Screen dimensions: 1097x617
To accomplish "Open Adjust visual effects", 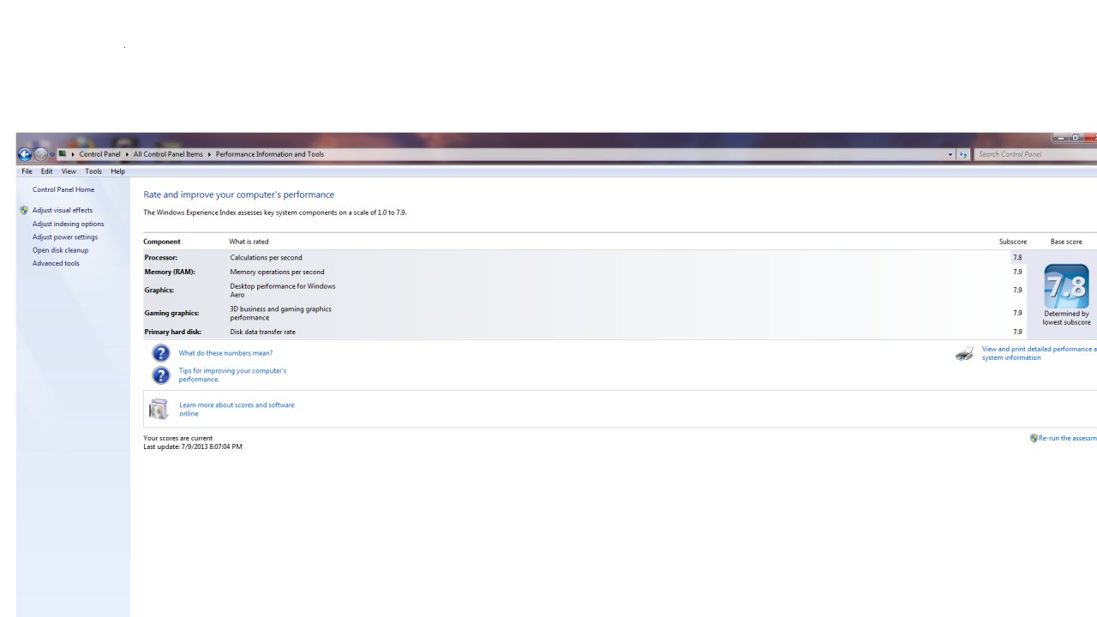I will click(x=63, y=210).
